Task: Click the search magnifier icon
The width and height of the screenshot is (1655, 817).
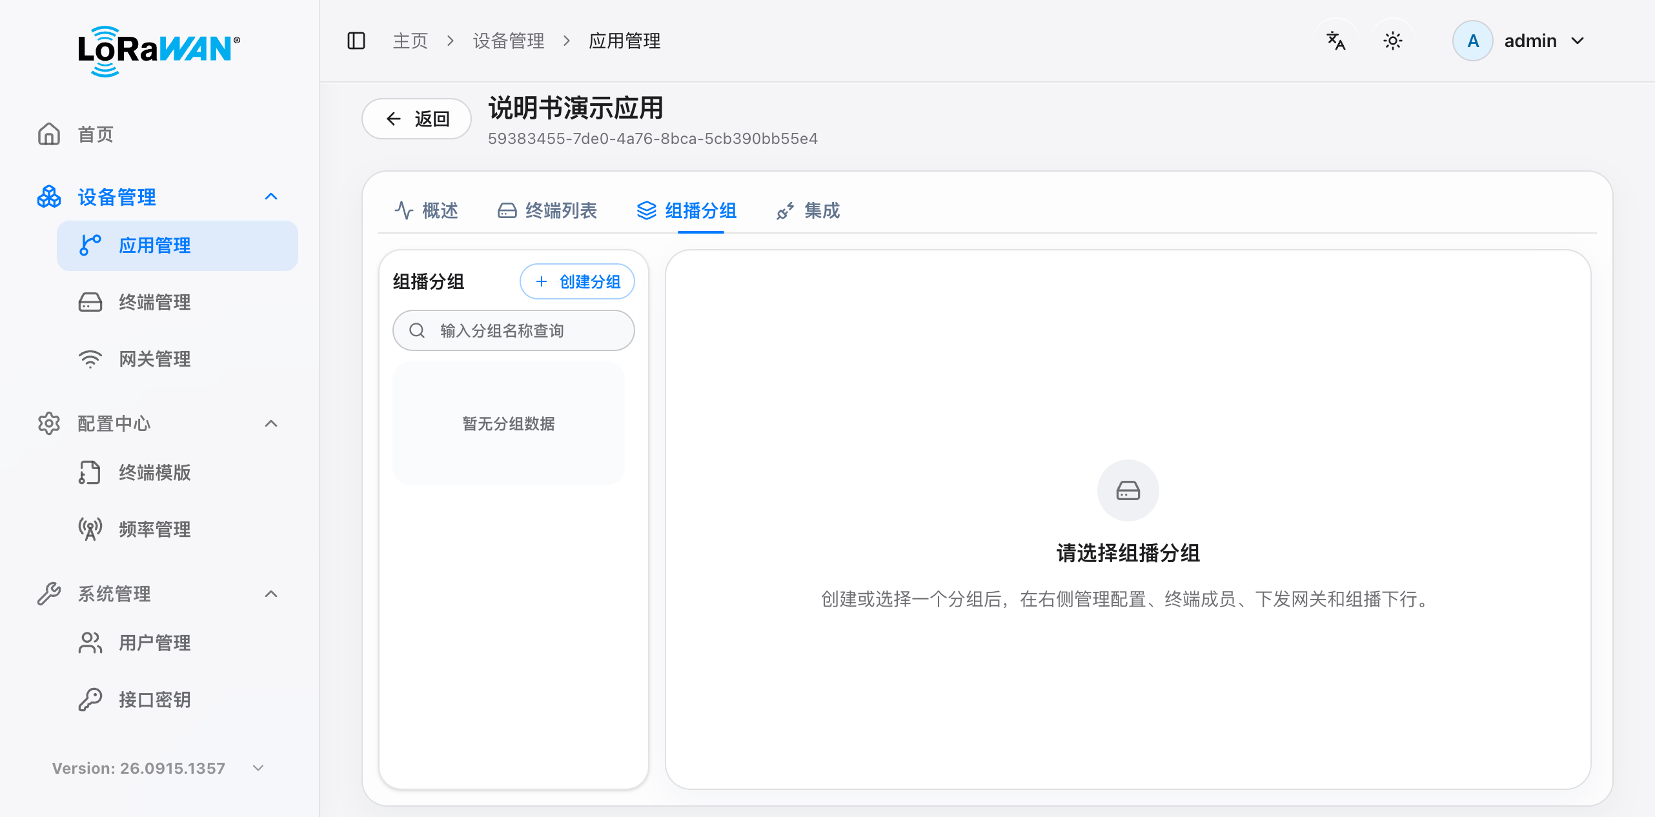Action: 417,330
